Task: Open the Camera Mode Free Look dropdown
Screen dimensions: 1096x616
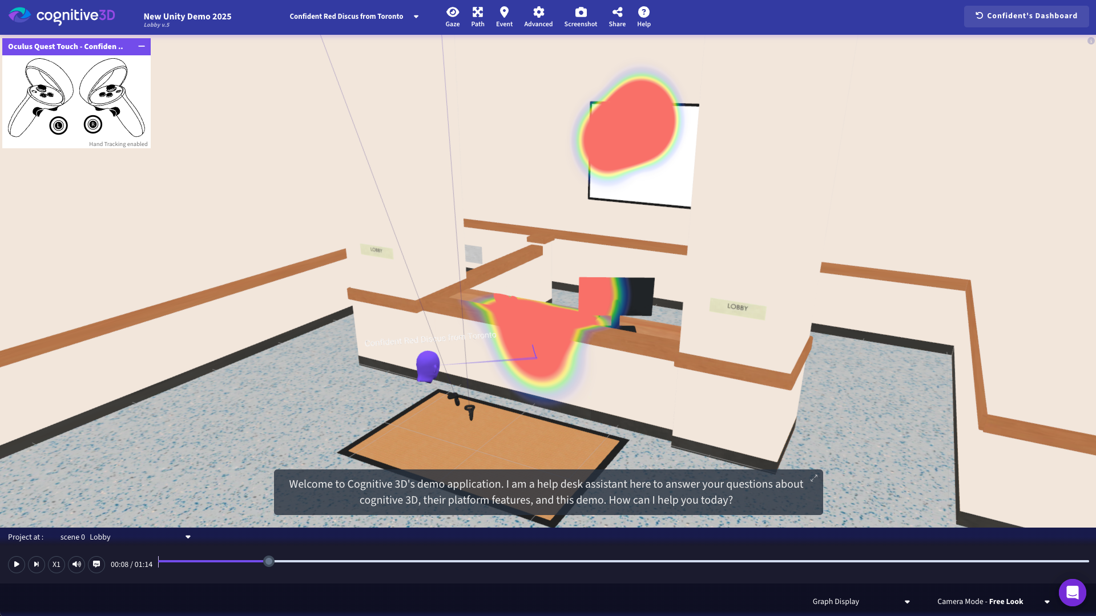Action: click(994, 601)
